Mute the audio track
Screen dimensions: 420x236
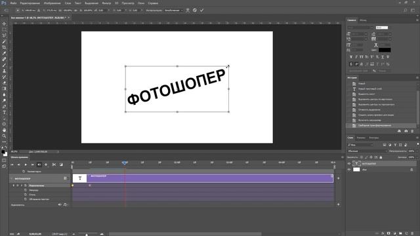[x=60, y=205]
